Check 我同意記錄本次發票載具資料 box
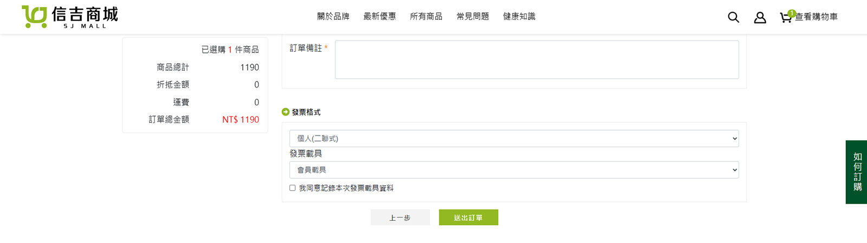This screenshot has height=243, width=867. coord(293,188)
